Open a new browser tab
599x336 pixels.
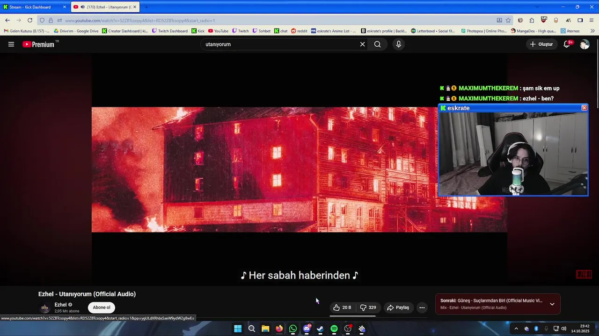coord(146,7)
